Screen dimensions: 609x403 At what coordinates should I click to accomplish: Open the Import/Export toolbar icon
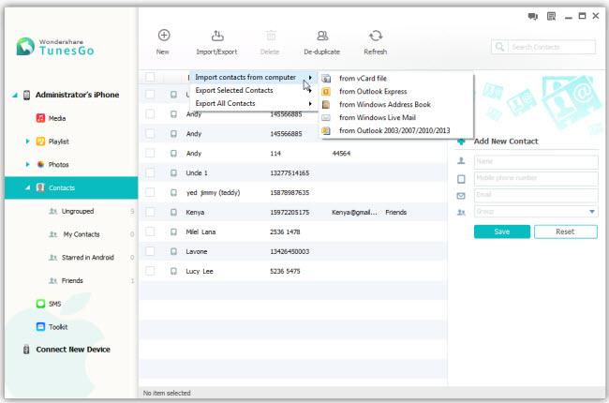click(217, 36)
